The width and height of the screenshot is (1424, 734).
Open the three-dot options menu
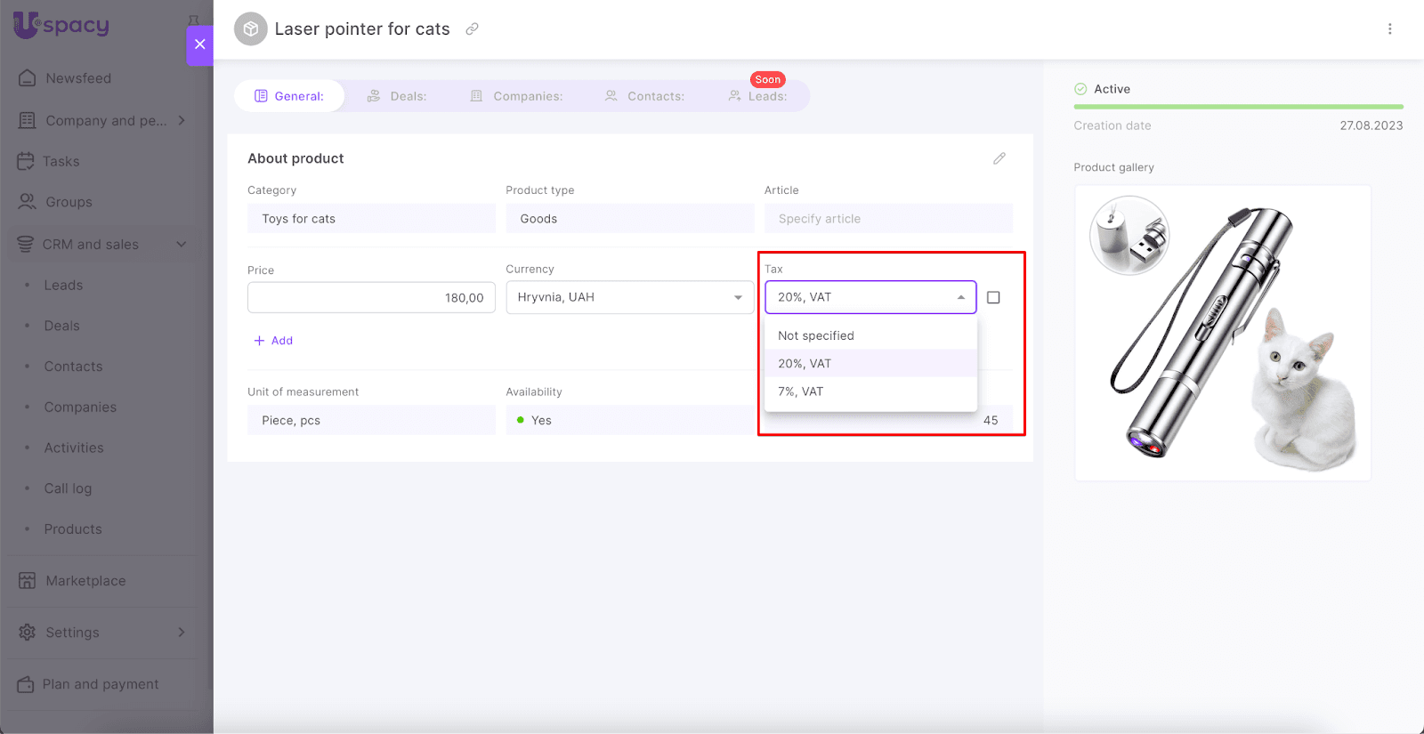point(1389,29)
